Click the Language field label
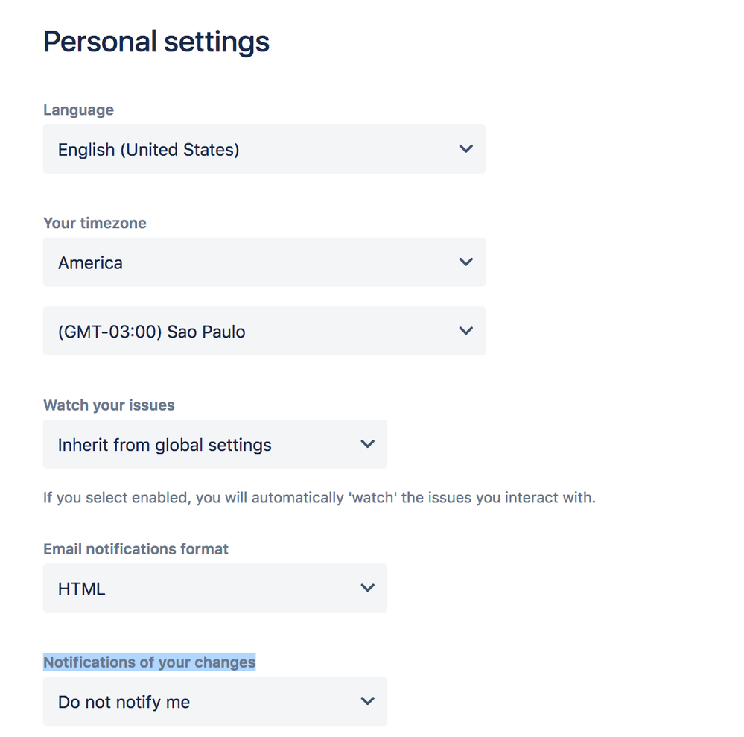The height and width of the screenshot is (737, 744). click(x=78, y=110)
